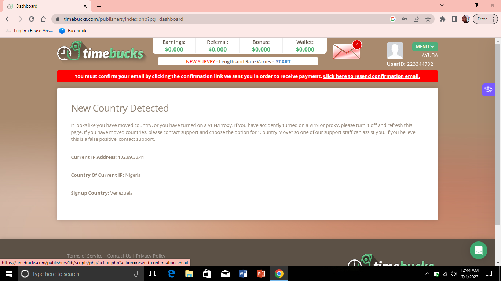Click the battery status tray icon
Image resolution: width=501 pixels, height=281 pixels.
pos(436,274)
